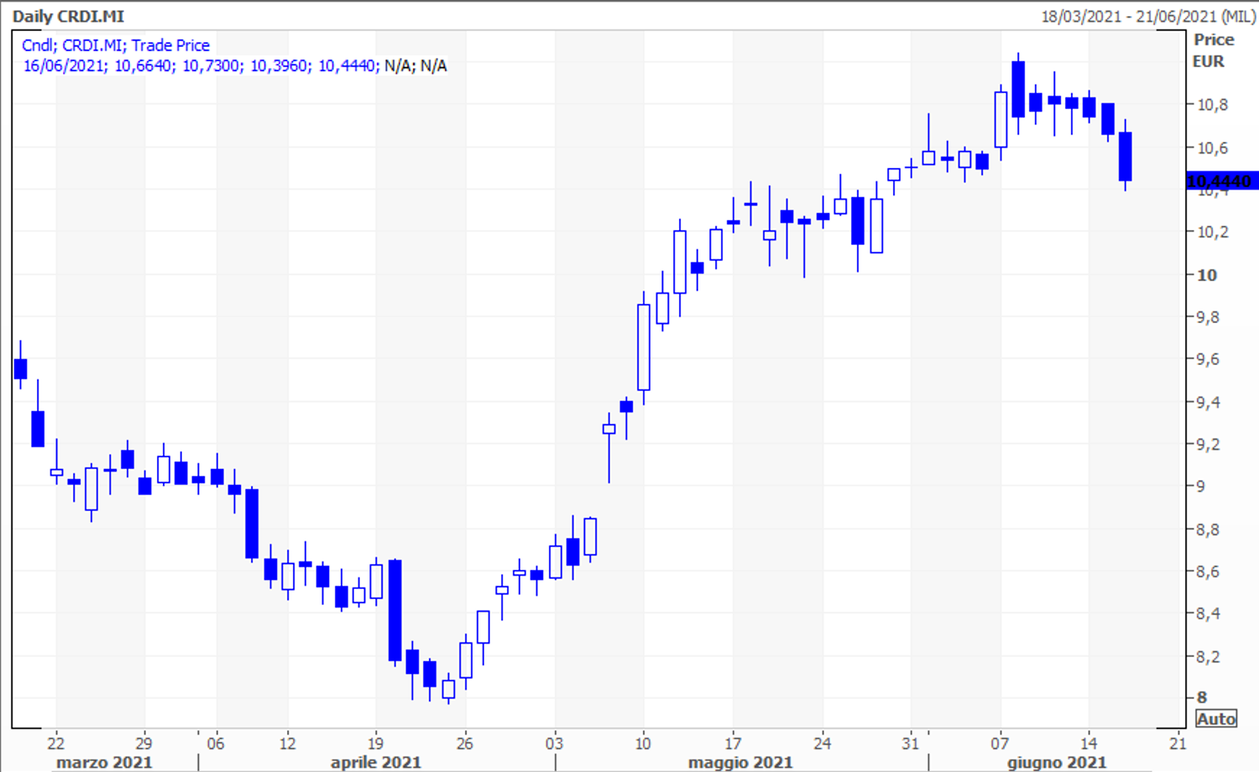Click the date tick label 07
This screenshot has height=772, width=1259.
(x=1000, y=743)
